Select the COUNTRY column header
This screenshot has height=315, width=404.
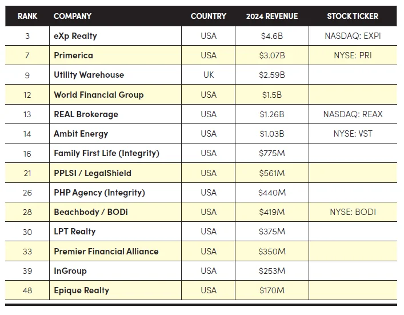click(209, 16)
